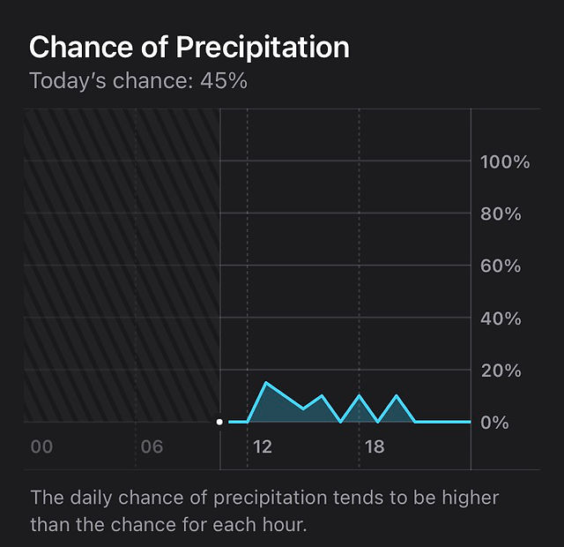Select the 12 hour axis label
564x547 pixels.
tap(263, 447)
